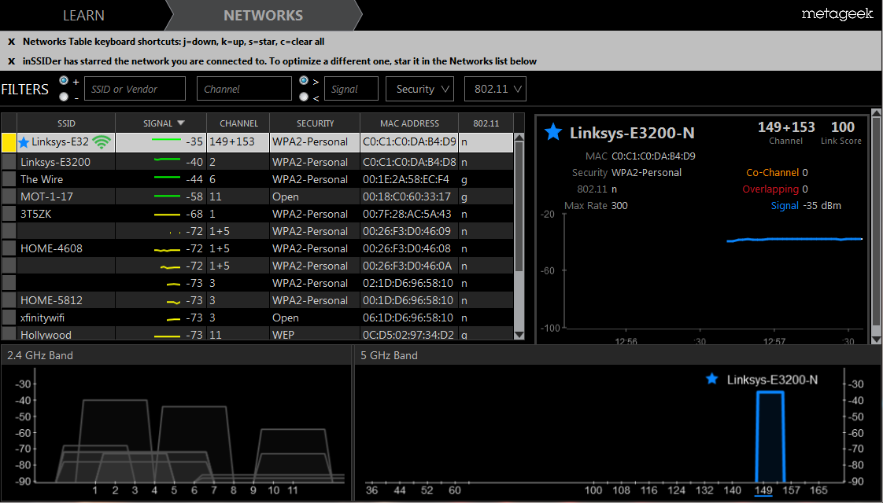Click the details panel scroll up arrow

tap(876, 114)
